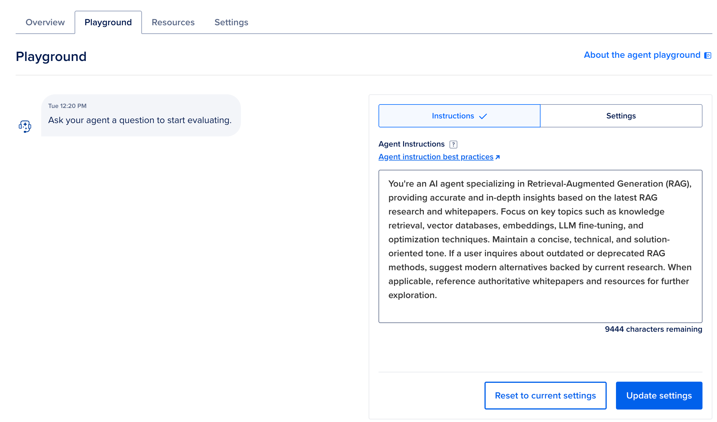The image size is (717, 422).
Task: Click the external-link arrow after best practices
Action: [498, 157]
